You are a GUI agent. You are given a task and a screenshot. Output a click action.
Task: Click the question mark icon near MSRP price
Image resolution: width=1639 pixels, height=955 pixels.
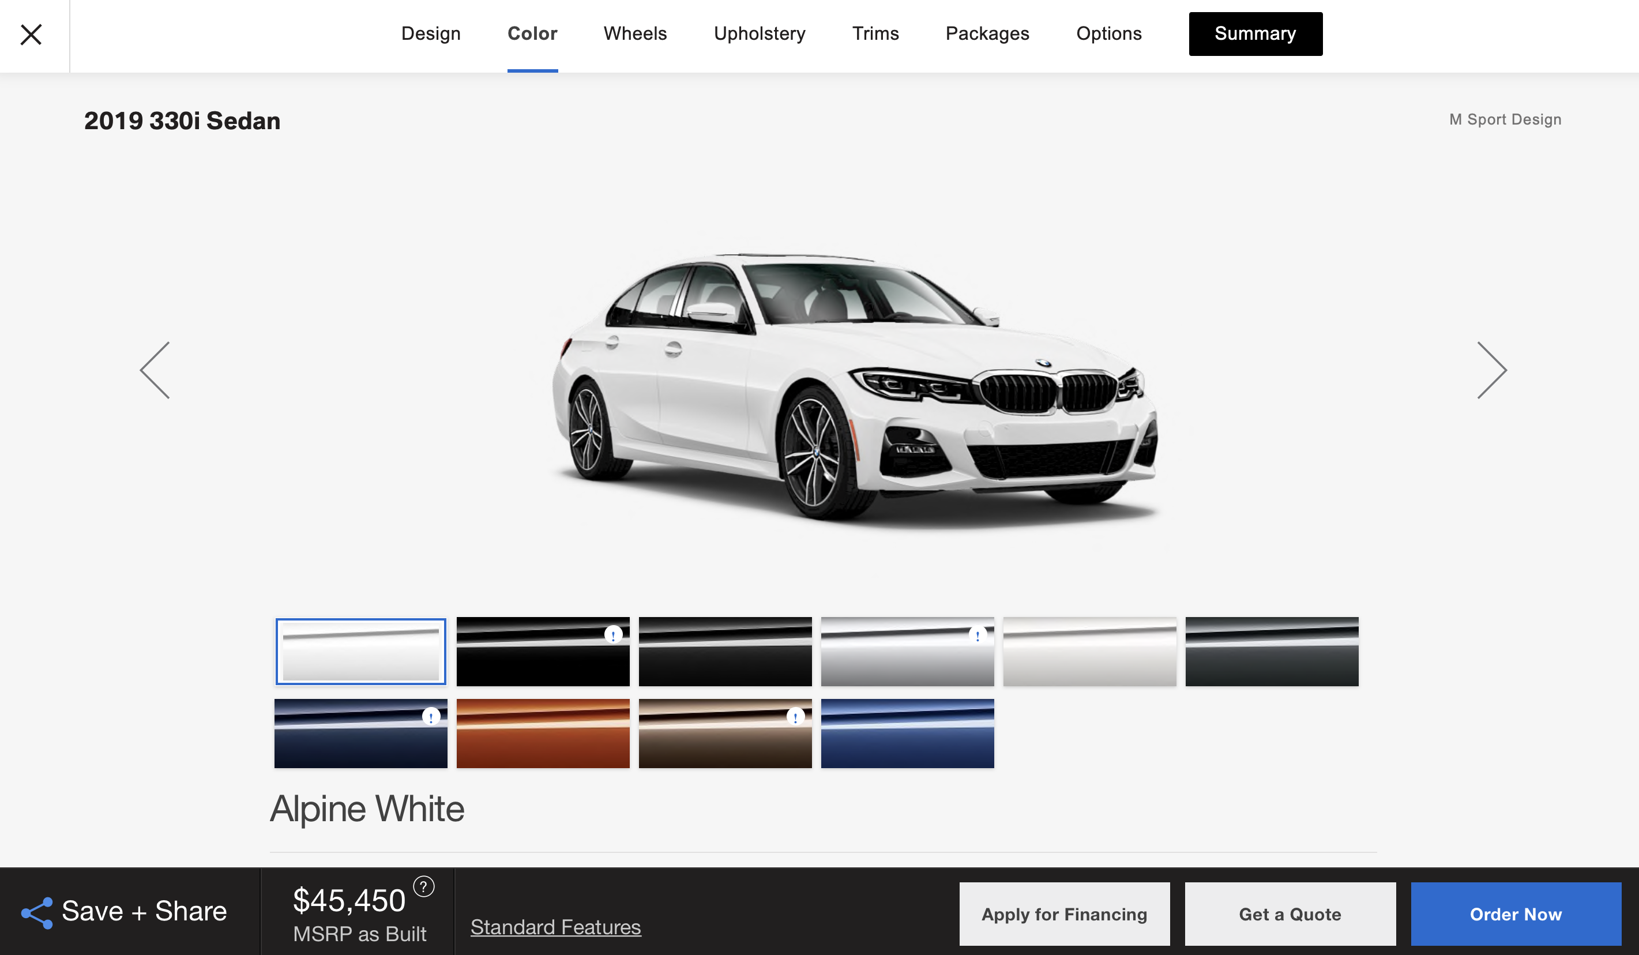point(423,887)
